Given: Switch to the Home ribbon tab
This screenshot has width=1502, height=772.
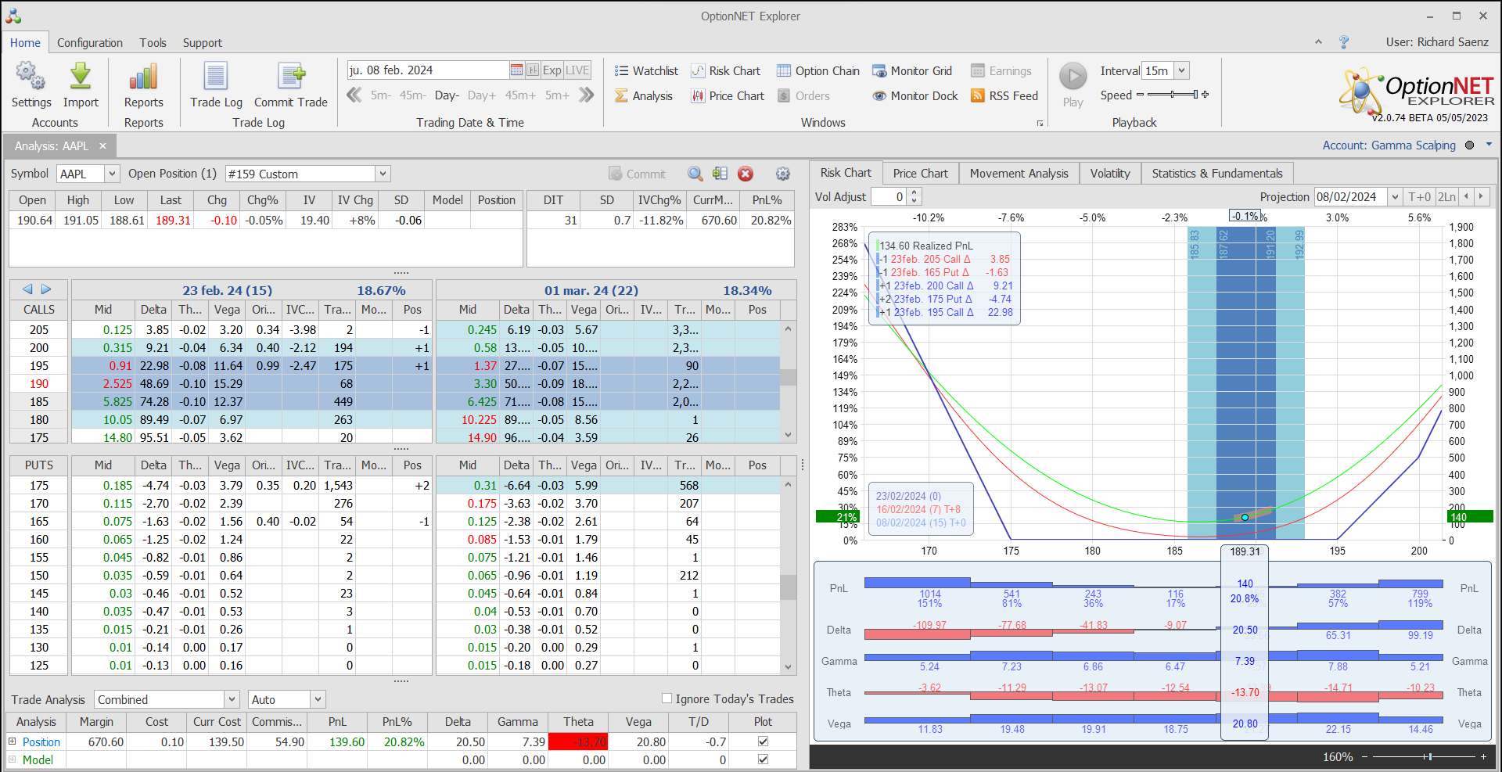Looking at the screenshot, I should pyautogui.click(x=26, y=43).
